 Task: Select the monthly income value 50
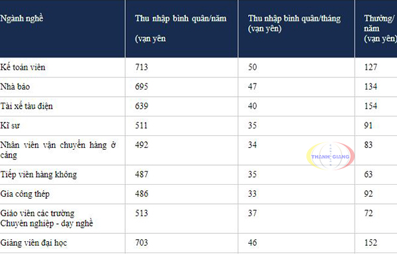click(253, 67)
